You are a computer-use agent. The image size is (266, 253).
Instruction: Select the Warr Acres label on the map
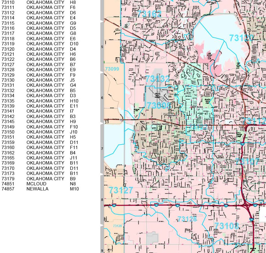tap(197, 107)
